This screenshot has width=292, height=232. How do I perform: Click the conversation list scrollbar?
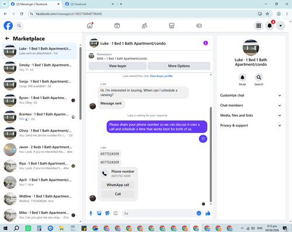(x=81, y=83)
